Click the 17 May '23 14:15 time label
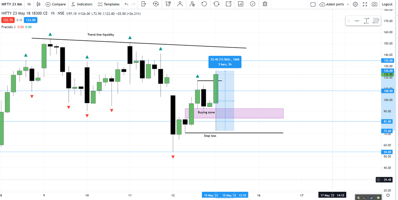This screenshot has width=398, height=200. (332, 195)
